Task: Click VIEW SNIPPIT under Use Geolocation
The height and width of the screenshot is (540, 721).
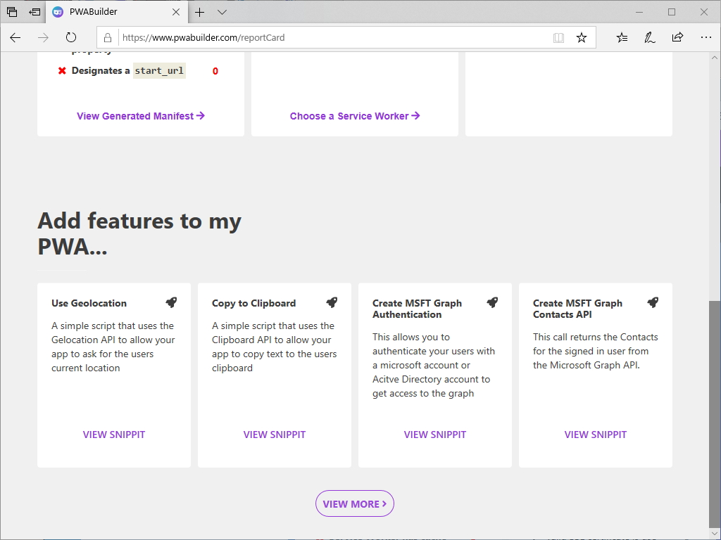Action: pyautogui.click(x=113, y=435)
